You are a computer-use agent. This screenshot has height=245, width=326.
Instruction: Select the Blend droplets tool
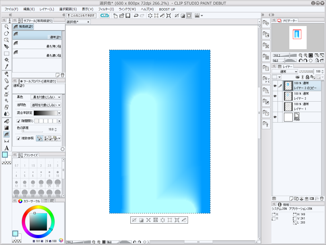point(7,114)
